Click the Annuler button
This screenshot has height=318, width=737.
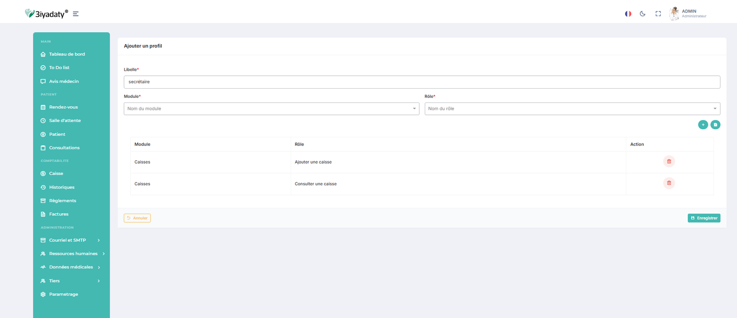[137, 218]
